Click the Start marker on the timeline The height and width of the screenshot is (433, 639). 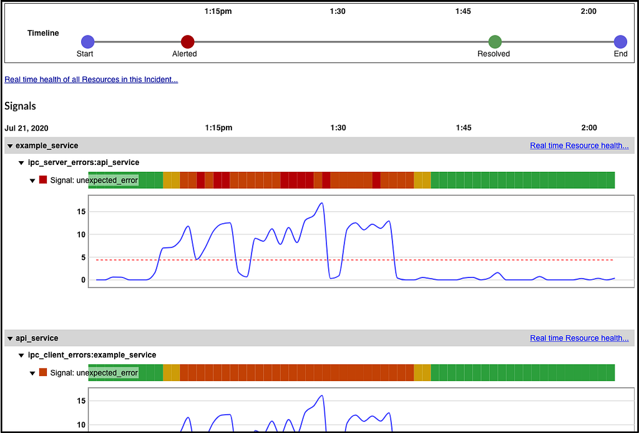(x=87, y=42)
